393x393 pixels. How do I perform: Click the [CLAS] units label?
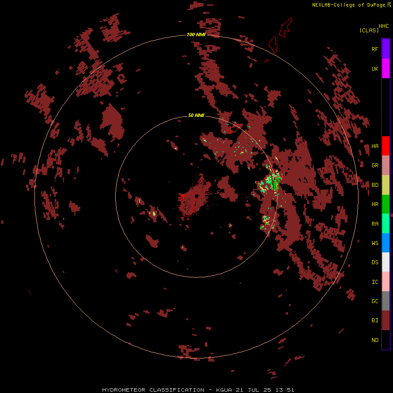(369, 30)
